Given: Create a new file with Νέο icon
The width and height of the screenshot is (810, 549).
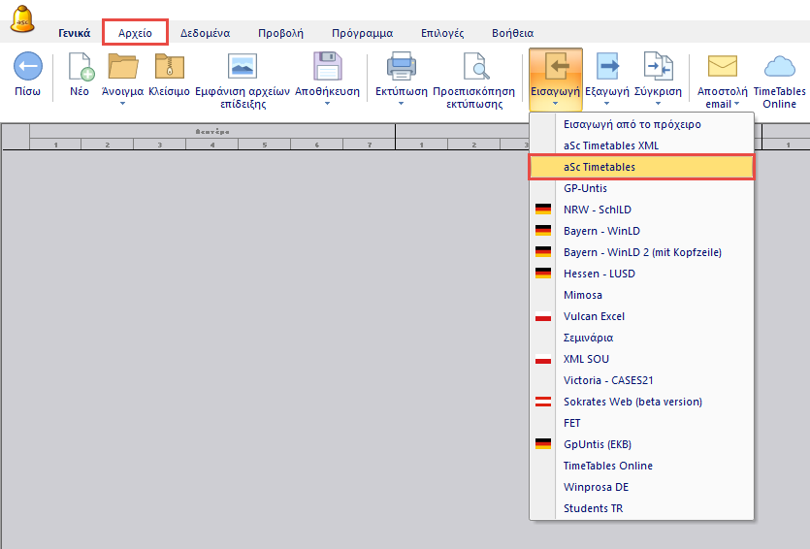Looking at the screenshot, I should pos(80,67).
